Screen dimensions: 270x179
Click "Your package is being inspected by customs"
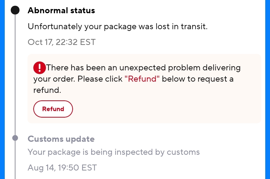(113, 152)
